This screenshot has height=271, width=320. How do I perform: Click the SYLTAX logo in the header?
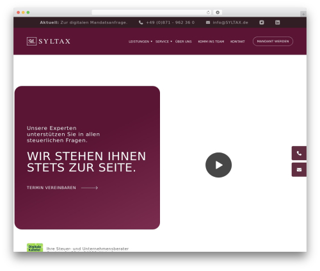pyautogui.click(x=49, y=41)
